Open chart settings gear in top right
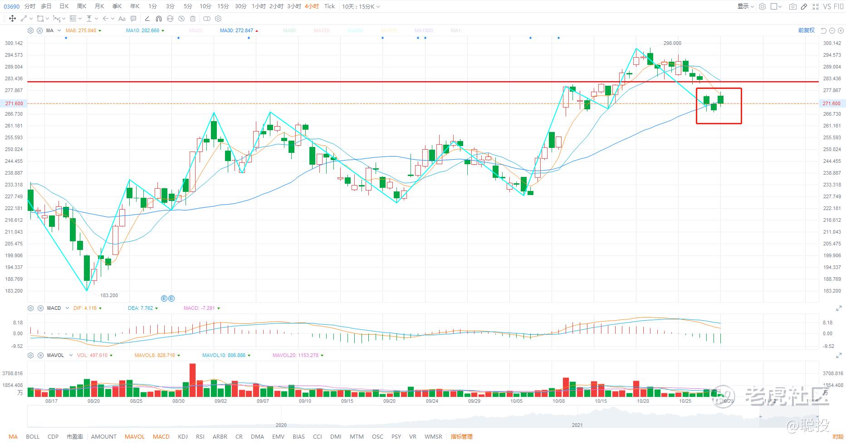This screenshot has width=846, height=445. coord(762,6)
